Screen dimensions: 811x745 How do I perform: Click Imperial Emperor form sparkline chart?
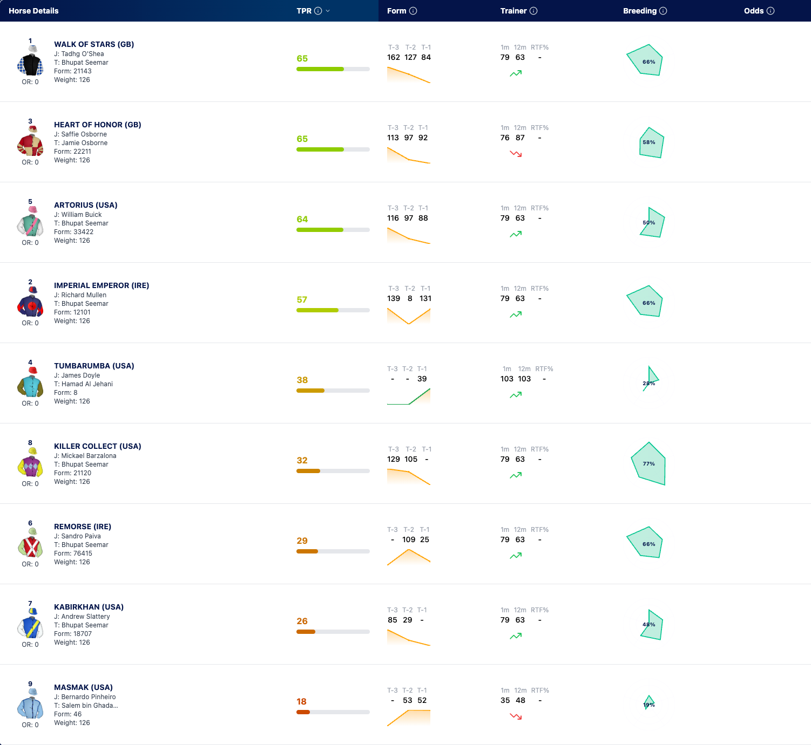pyautogui.click(x=409, y=316)
